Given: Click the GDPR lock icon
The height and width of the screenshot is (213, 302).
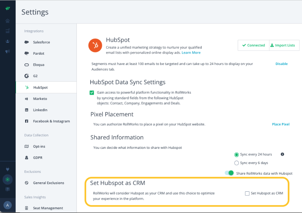Looking at the screenshot, I should [x=27, y=158].
